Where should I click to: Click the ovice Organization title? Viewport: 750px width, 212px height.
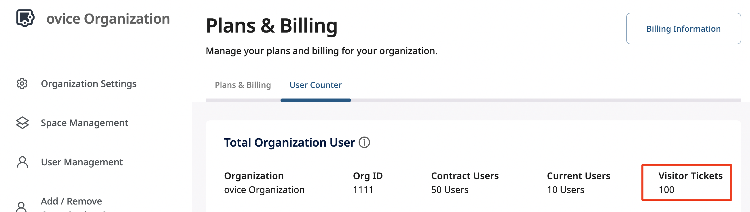click(108, 19)
